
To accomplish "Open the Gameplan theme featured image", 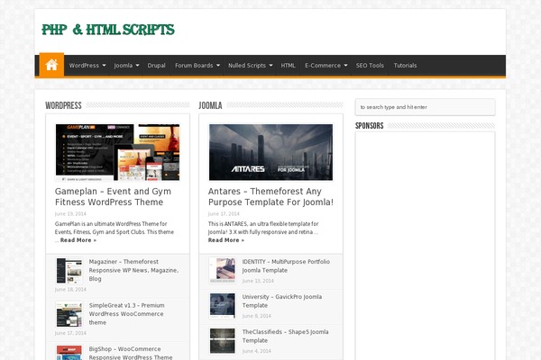I will click(x=117, y=152).
